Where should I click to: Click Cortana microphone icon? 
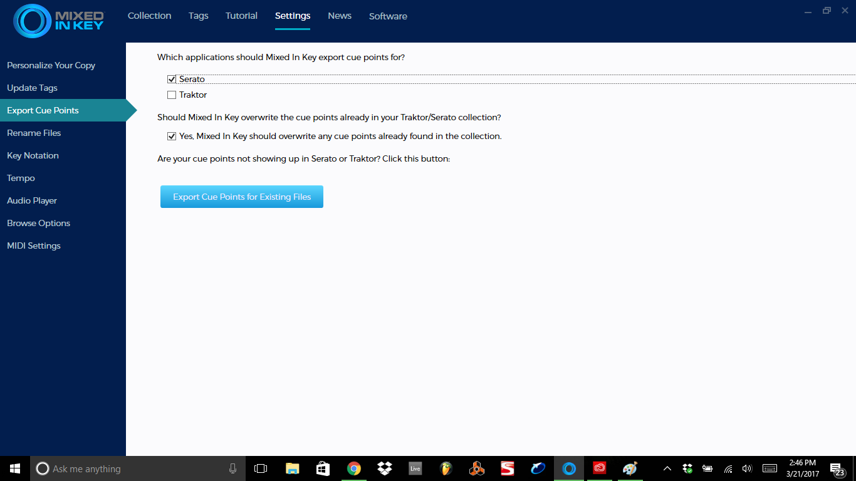(232, 468)
